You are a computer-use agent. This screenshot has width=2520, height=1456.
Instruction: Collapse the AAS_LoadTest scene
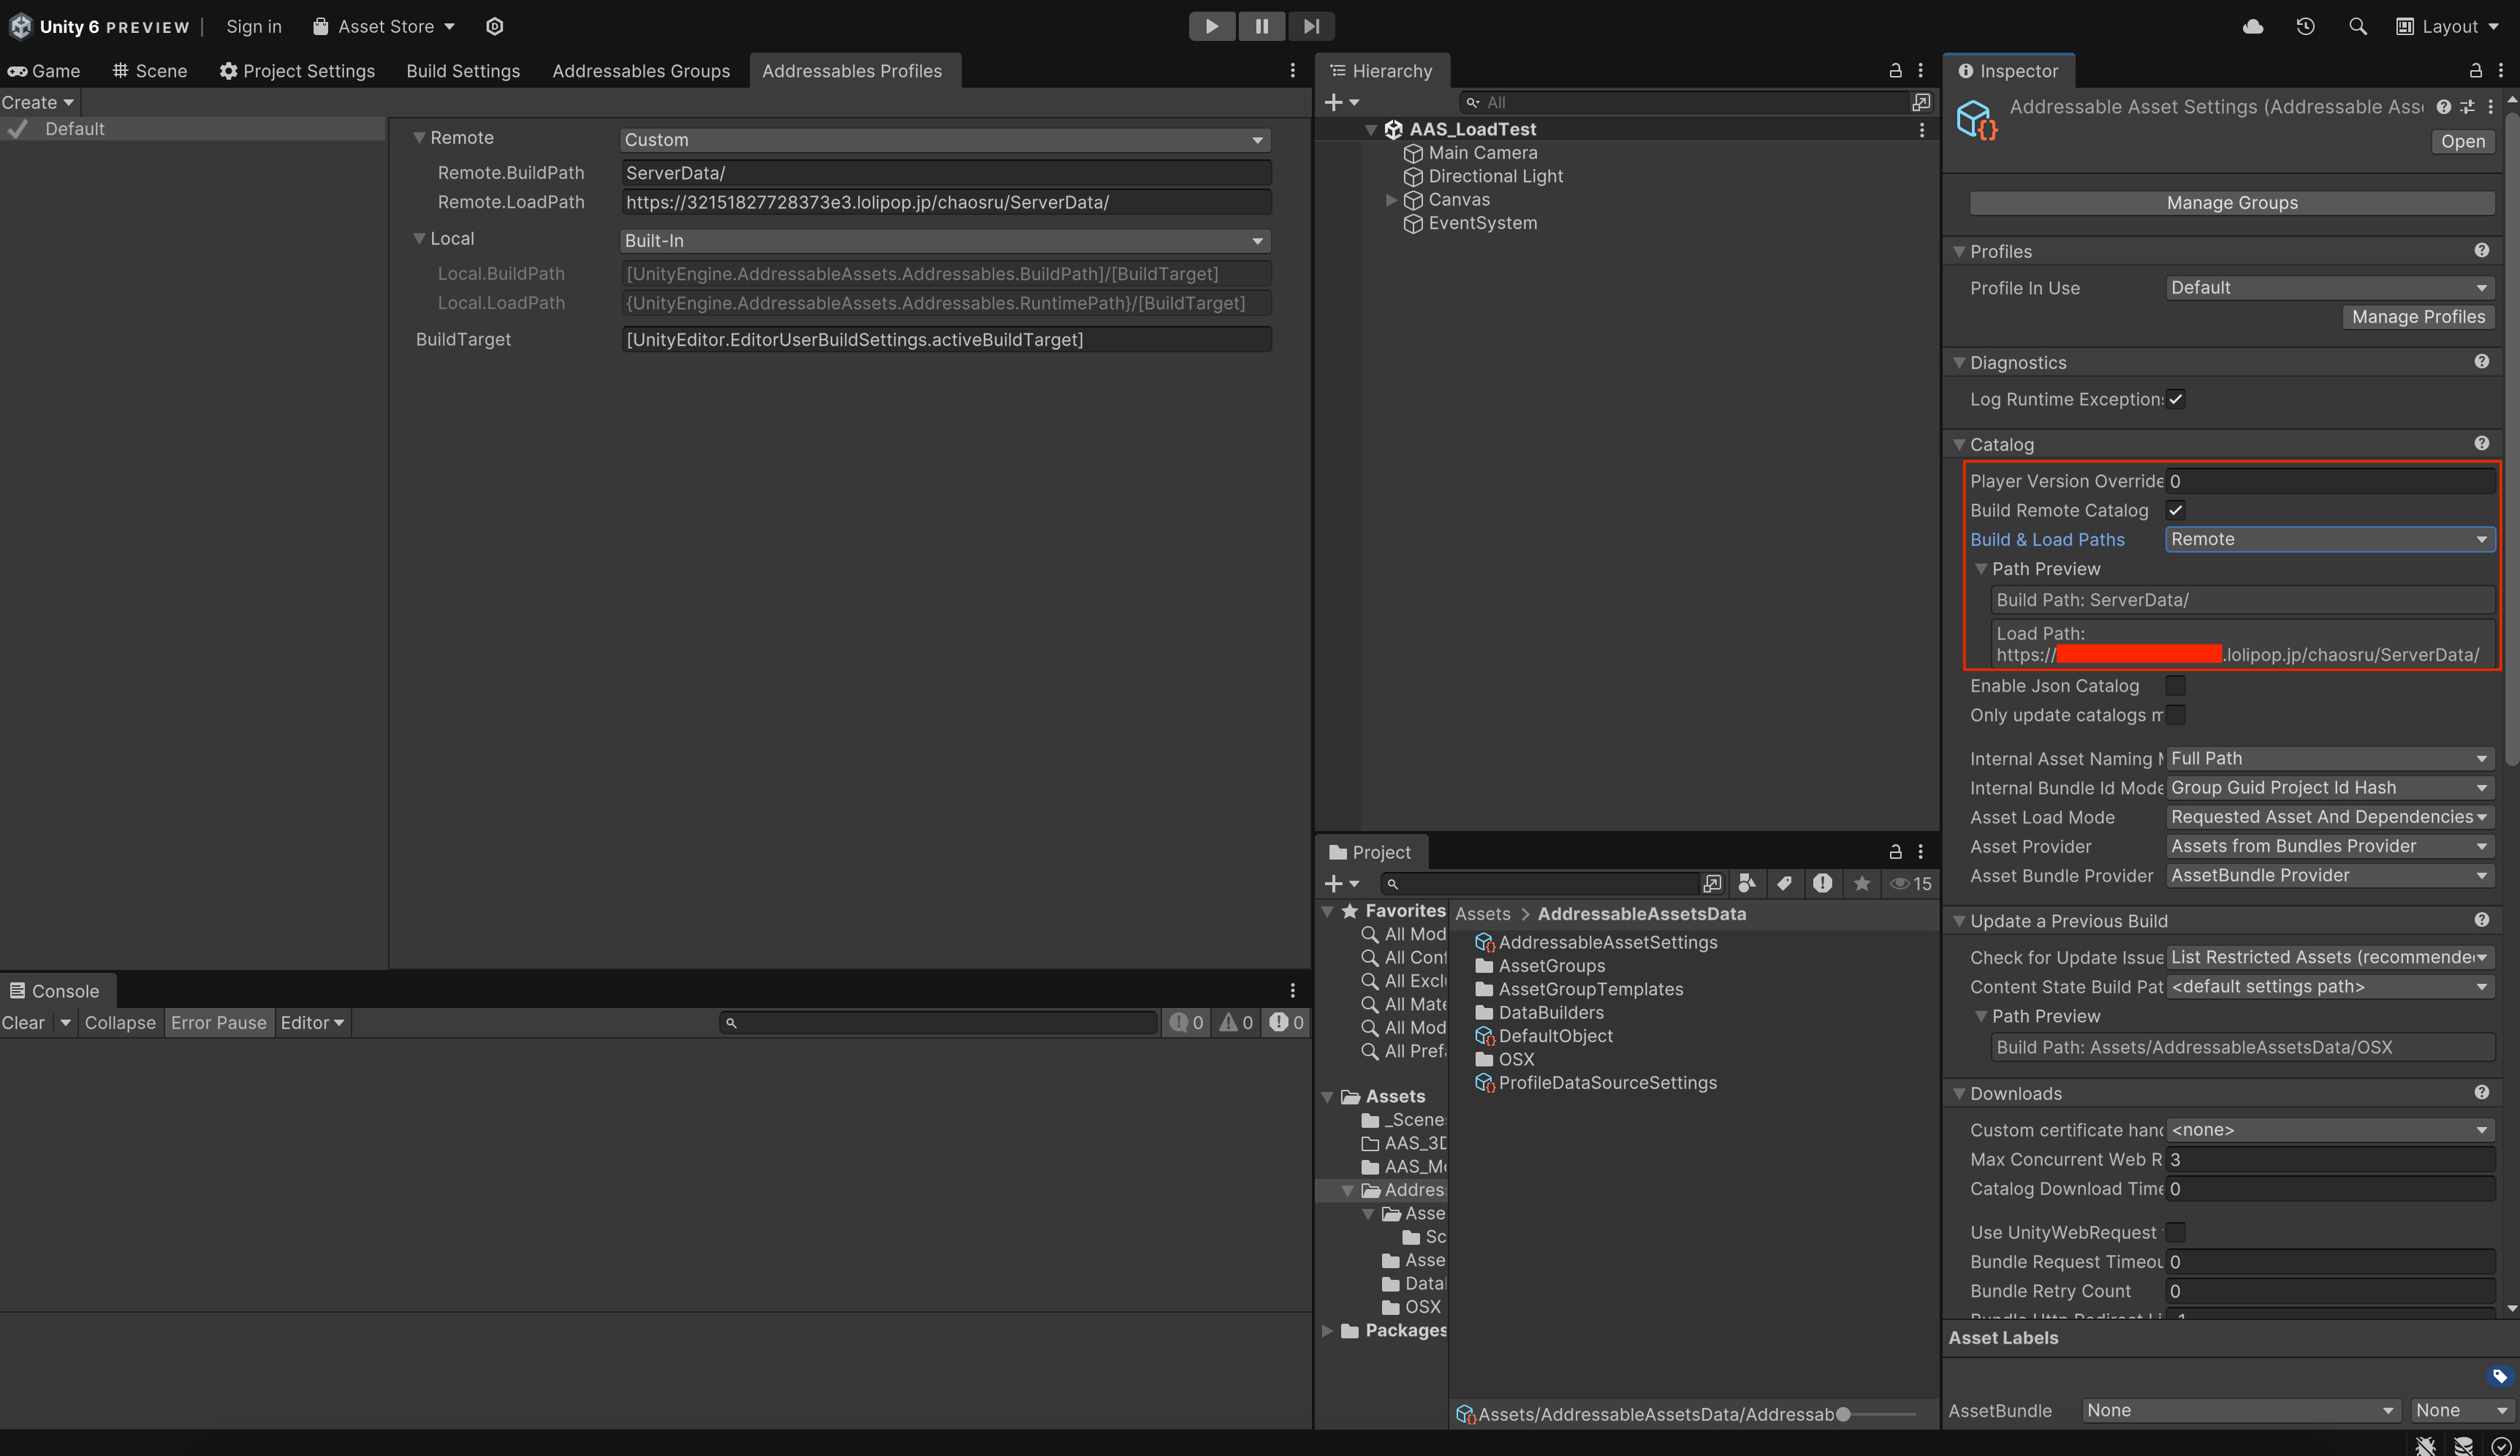click(1371, 130)
